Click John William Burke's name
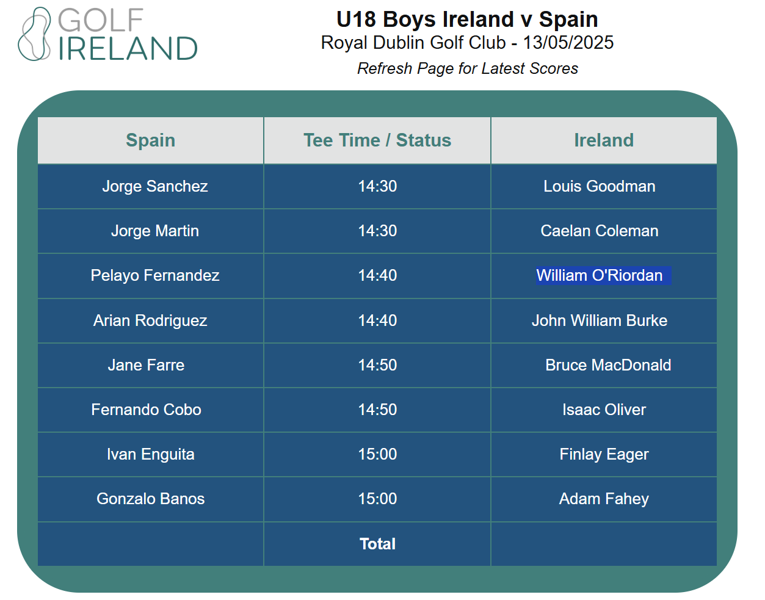The image size is (765, 600). pos(599,320)
